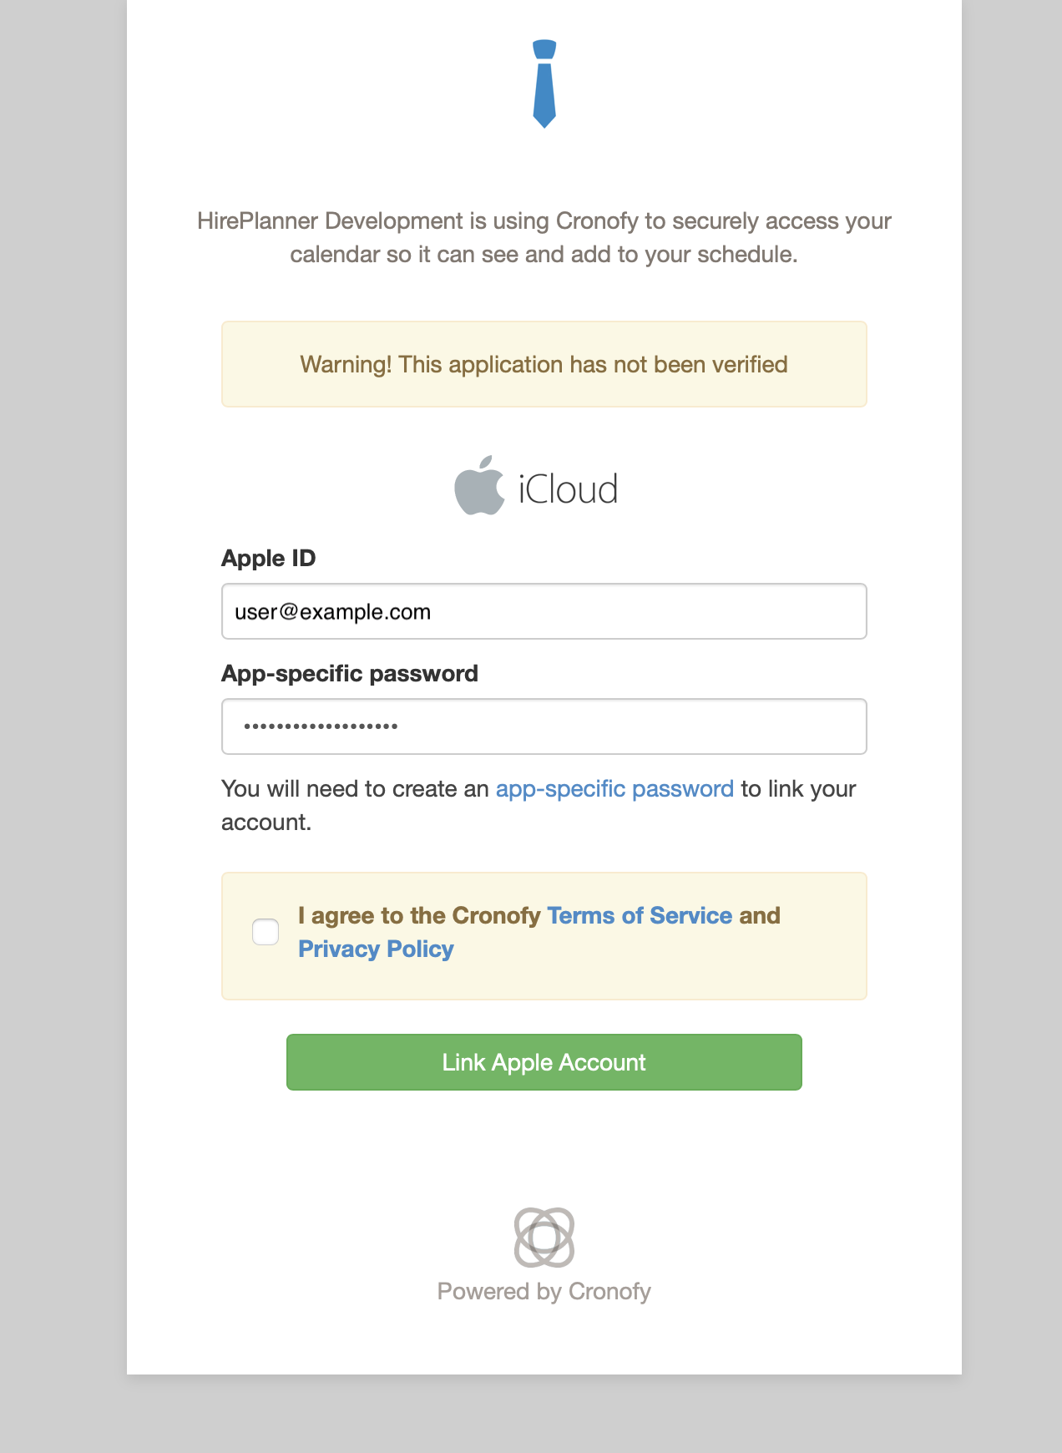The width and height of the screenshot is (1062, 1453).
Task: Click the unverified application warning banner
Action: point(544,365)
